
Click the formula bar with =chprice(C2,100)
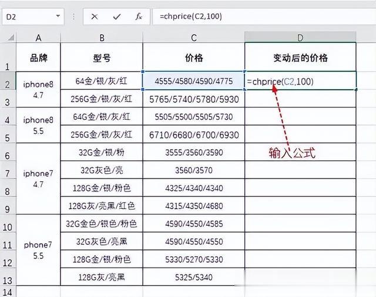coord(264,16)
